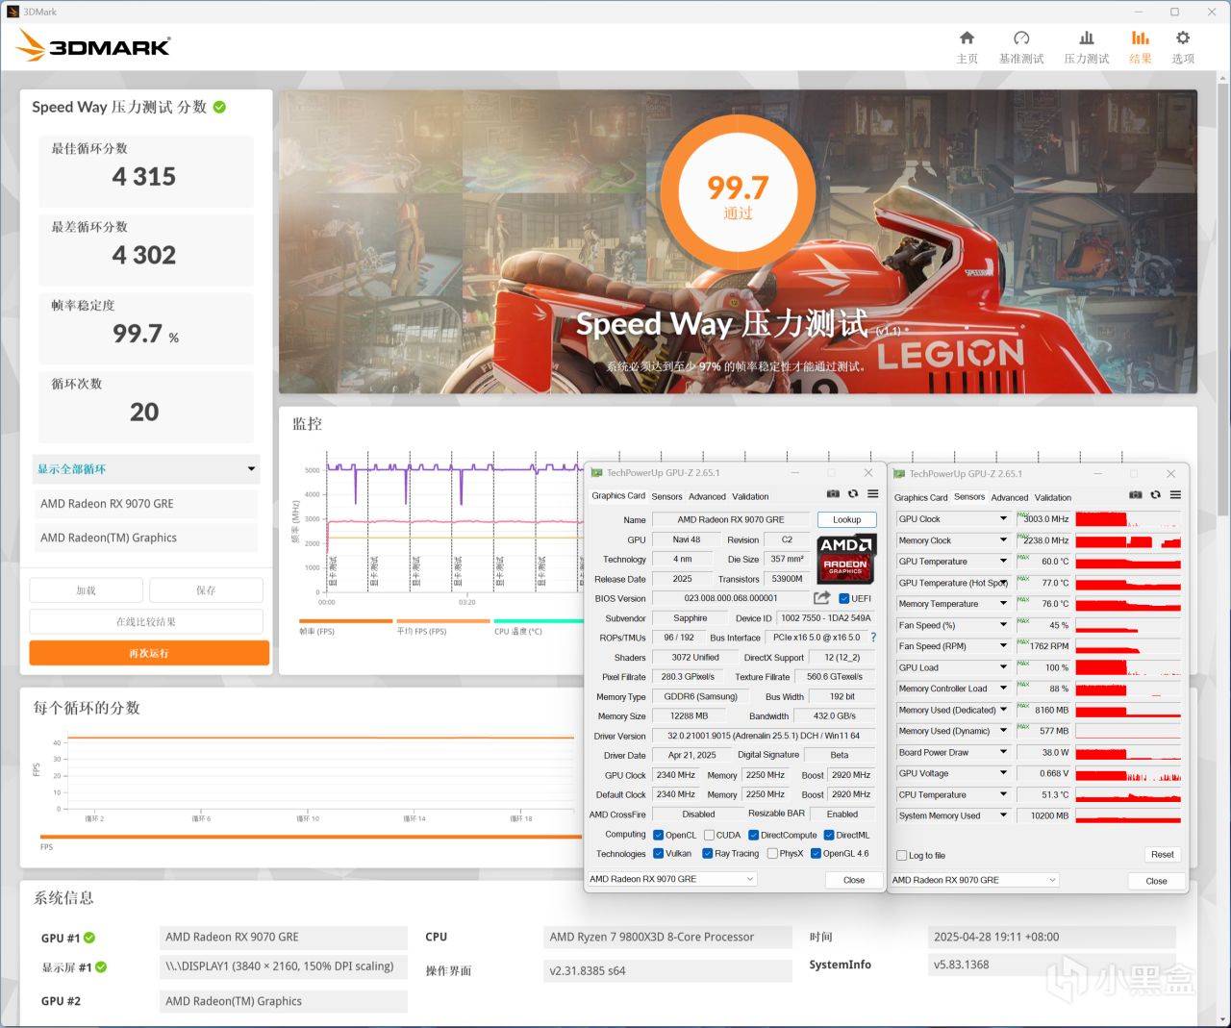Image resolution: width=1231 pixels, height=1028 pixels.
Task: Click the 3DMark app icon in the title bar
Action: [x=13, y=12]
